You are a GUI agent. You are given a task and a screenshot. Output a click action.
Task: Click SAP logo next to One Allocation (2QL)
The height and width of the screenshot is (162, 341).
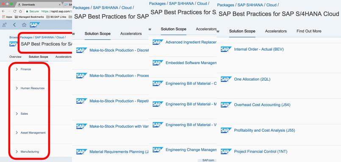(226, 79)
